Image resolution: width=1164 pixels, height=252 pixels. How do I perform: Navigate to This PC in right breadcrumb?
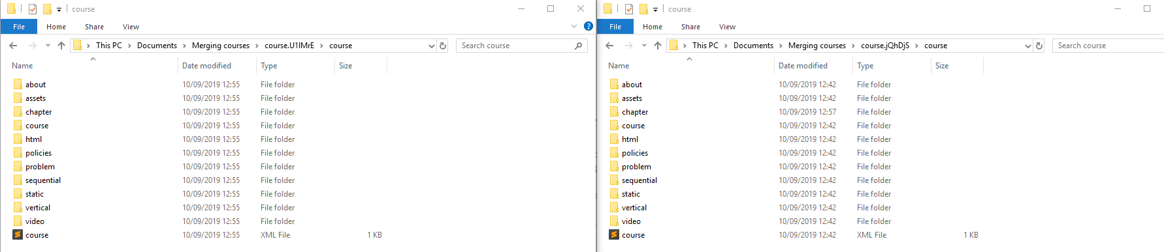705,46
